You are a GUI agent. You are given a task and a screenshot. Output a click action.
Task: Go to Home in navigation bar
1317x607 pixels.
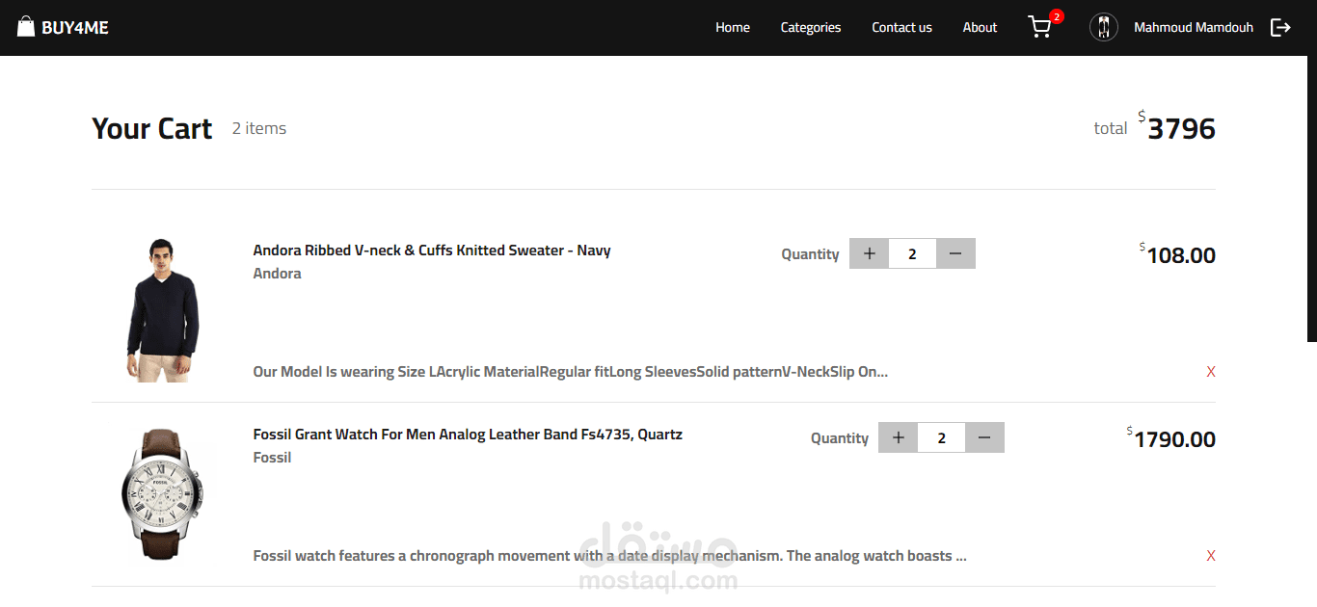click(733, 27)
